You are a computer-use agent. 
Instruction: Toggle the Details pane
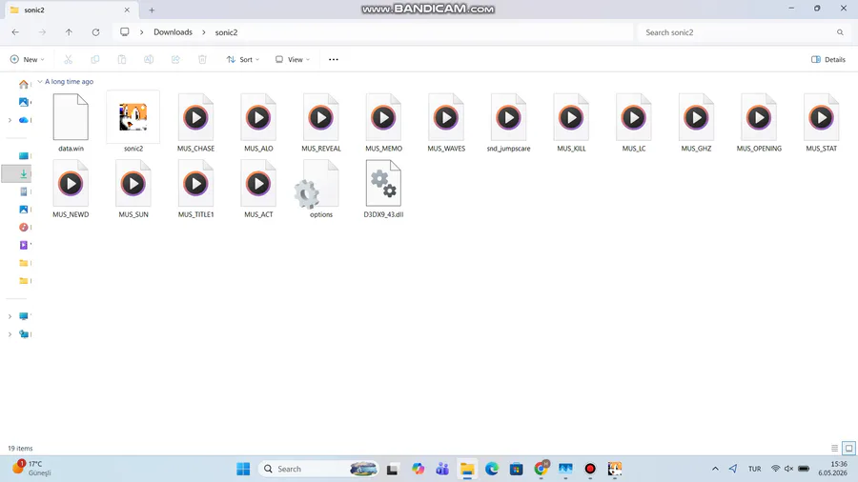click(827, 60)
